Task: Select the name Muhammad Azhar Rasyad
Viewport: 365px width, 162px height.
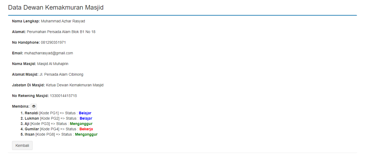Action: point(63,21)
